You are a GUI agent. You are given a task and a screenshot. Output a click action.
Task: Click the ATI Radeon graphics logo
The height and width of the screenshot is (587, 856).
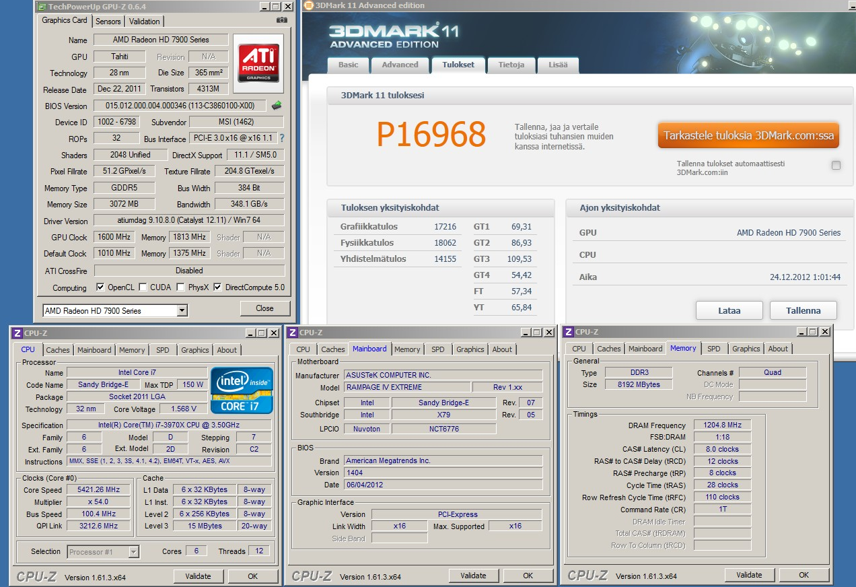click(x=258, y=63)
